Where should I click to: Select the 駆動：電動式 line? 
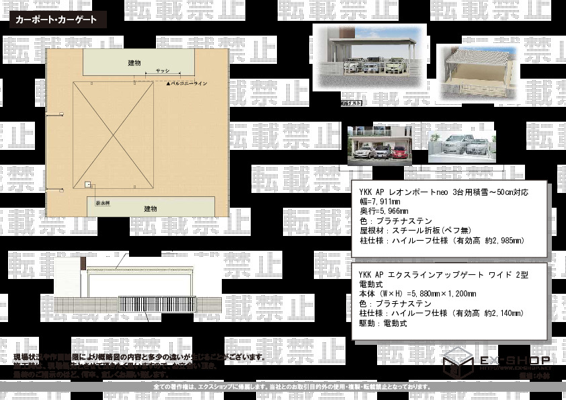point(383,323)
